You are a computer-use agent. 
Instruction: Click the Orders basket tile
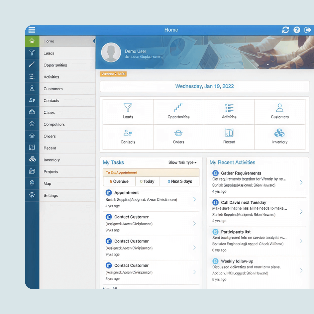[178, 137]
